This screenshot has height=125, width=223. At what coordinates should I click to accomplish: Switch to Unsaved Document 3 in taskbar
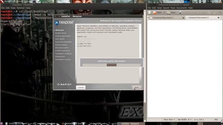[x=17, y=124]
